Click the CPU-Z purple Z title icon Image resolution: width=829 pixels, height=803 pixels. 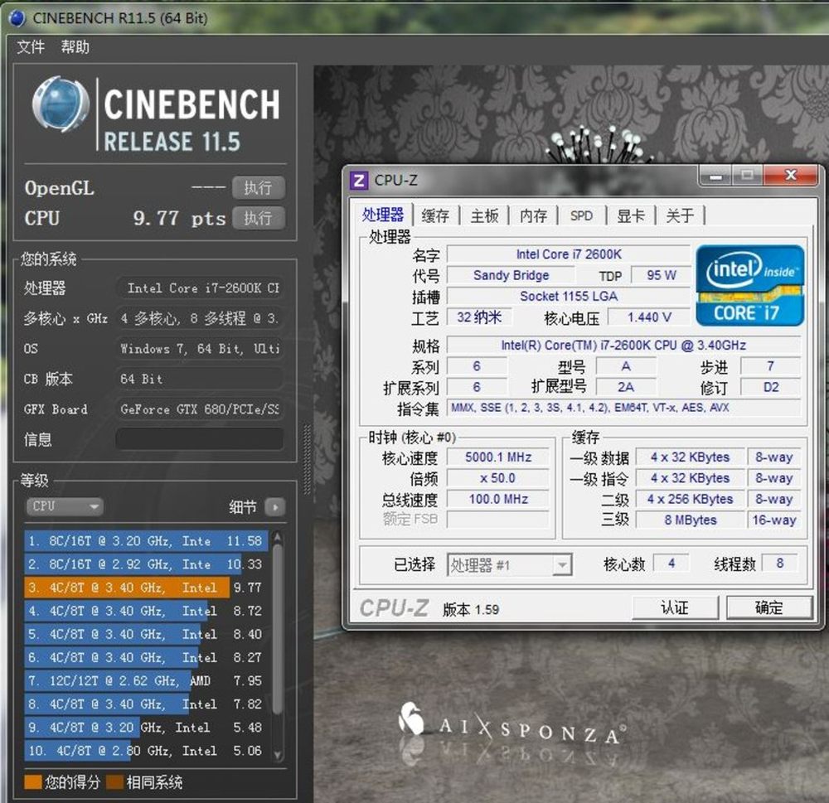pyautogui.click(x=359, y=181)
